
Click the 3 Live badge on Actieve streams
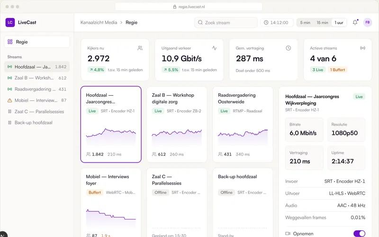[x=317, y=70]
